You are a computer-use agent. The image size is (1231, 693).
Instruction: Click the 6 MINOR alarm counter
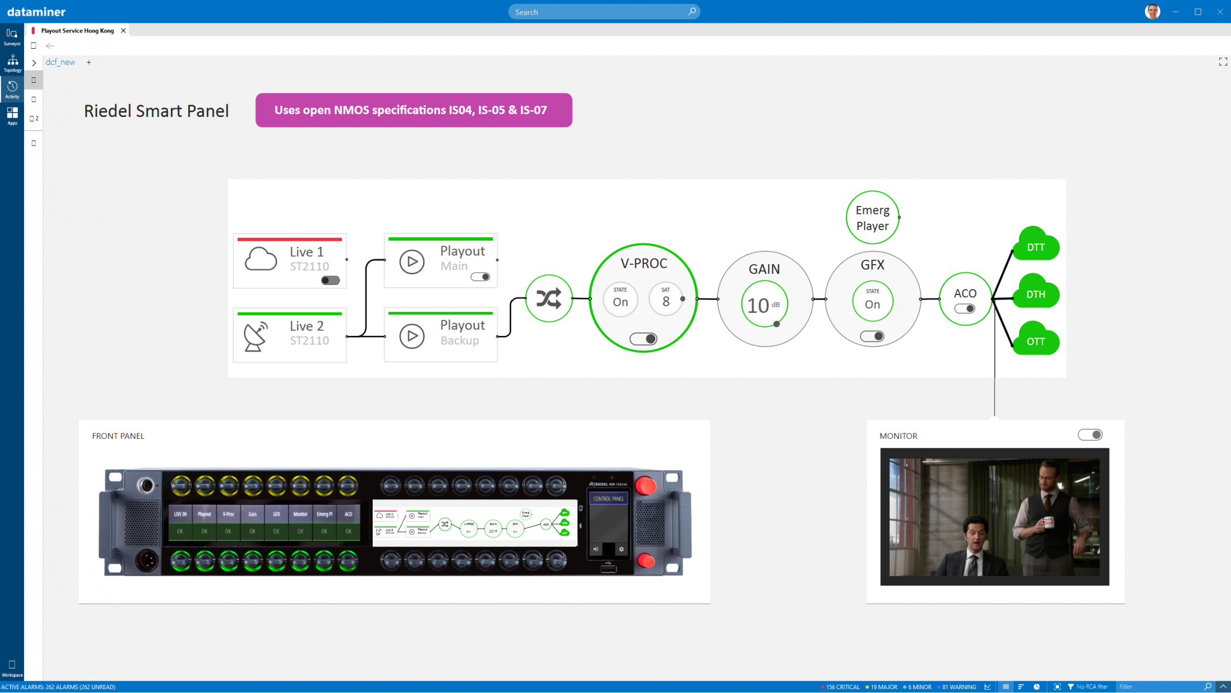click(917, 687)
